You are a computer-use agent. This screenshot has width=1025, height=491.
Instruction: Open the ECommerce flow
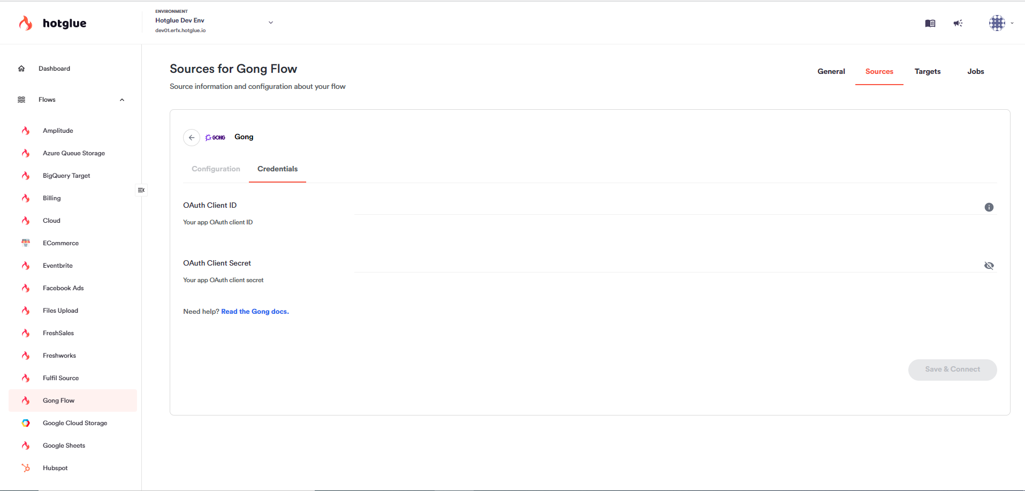61,243
